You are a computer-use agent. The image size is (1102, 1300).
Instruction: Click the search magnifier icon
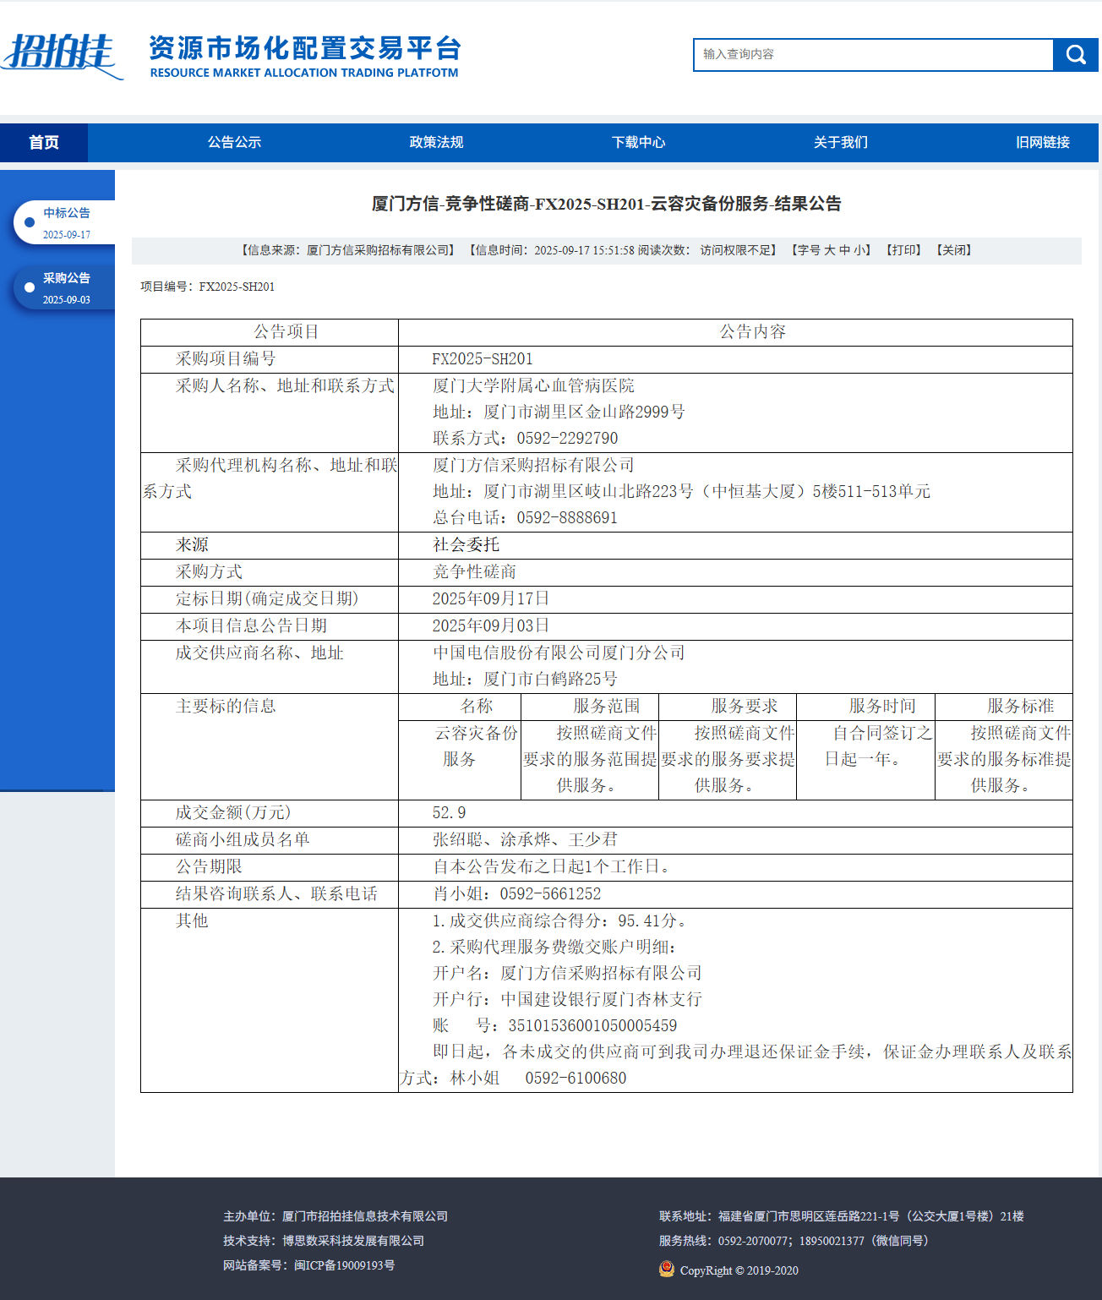click(1074, 55)
